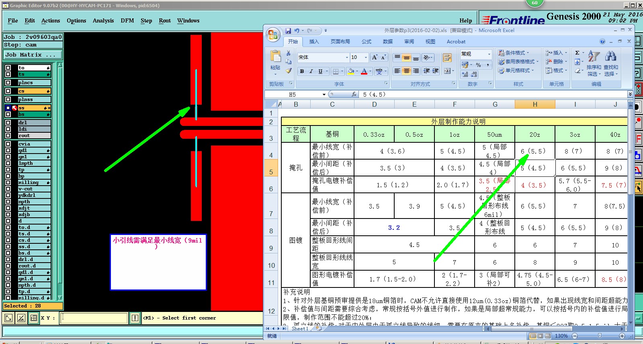Toggle visibility checkbox for layer rout
Viewport: 643px width, 344px height.
point(8,136)
